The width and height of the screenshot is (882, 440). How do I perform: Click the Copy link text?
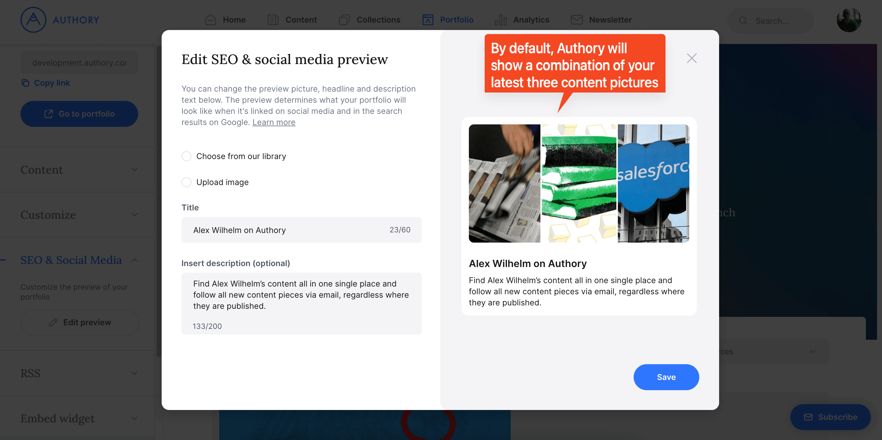point(52,83)
